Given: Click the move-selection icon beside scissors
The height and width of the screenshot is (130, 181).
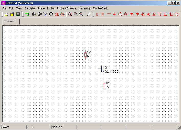Looking at the screenshot, I should pos(40,14).
